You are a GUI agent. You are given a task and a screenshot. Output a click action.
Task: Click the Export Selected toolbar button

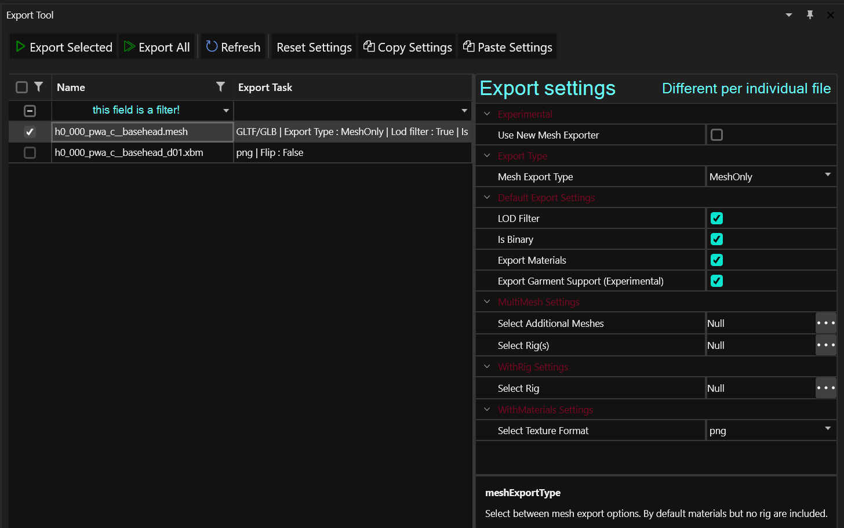pos(64,47)
